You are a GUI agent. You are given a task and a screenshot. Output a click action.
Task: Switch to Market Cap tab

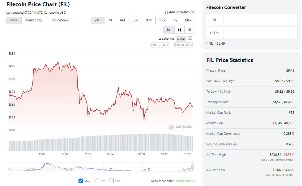tap(34, 20)
